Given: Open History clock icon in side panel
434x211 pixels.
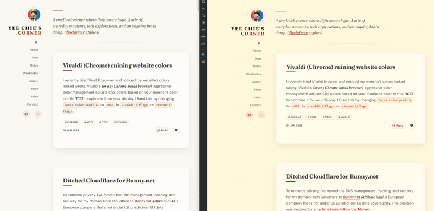Looking at the screenshot, I should click(203, 16).
